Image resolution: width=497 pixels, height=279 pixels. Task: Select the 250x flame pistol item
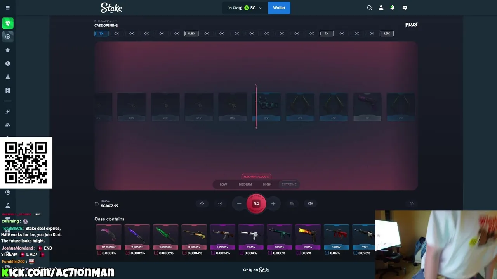[308, 237]
